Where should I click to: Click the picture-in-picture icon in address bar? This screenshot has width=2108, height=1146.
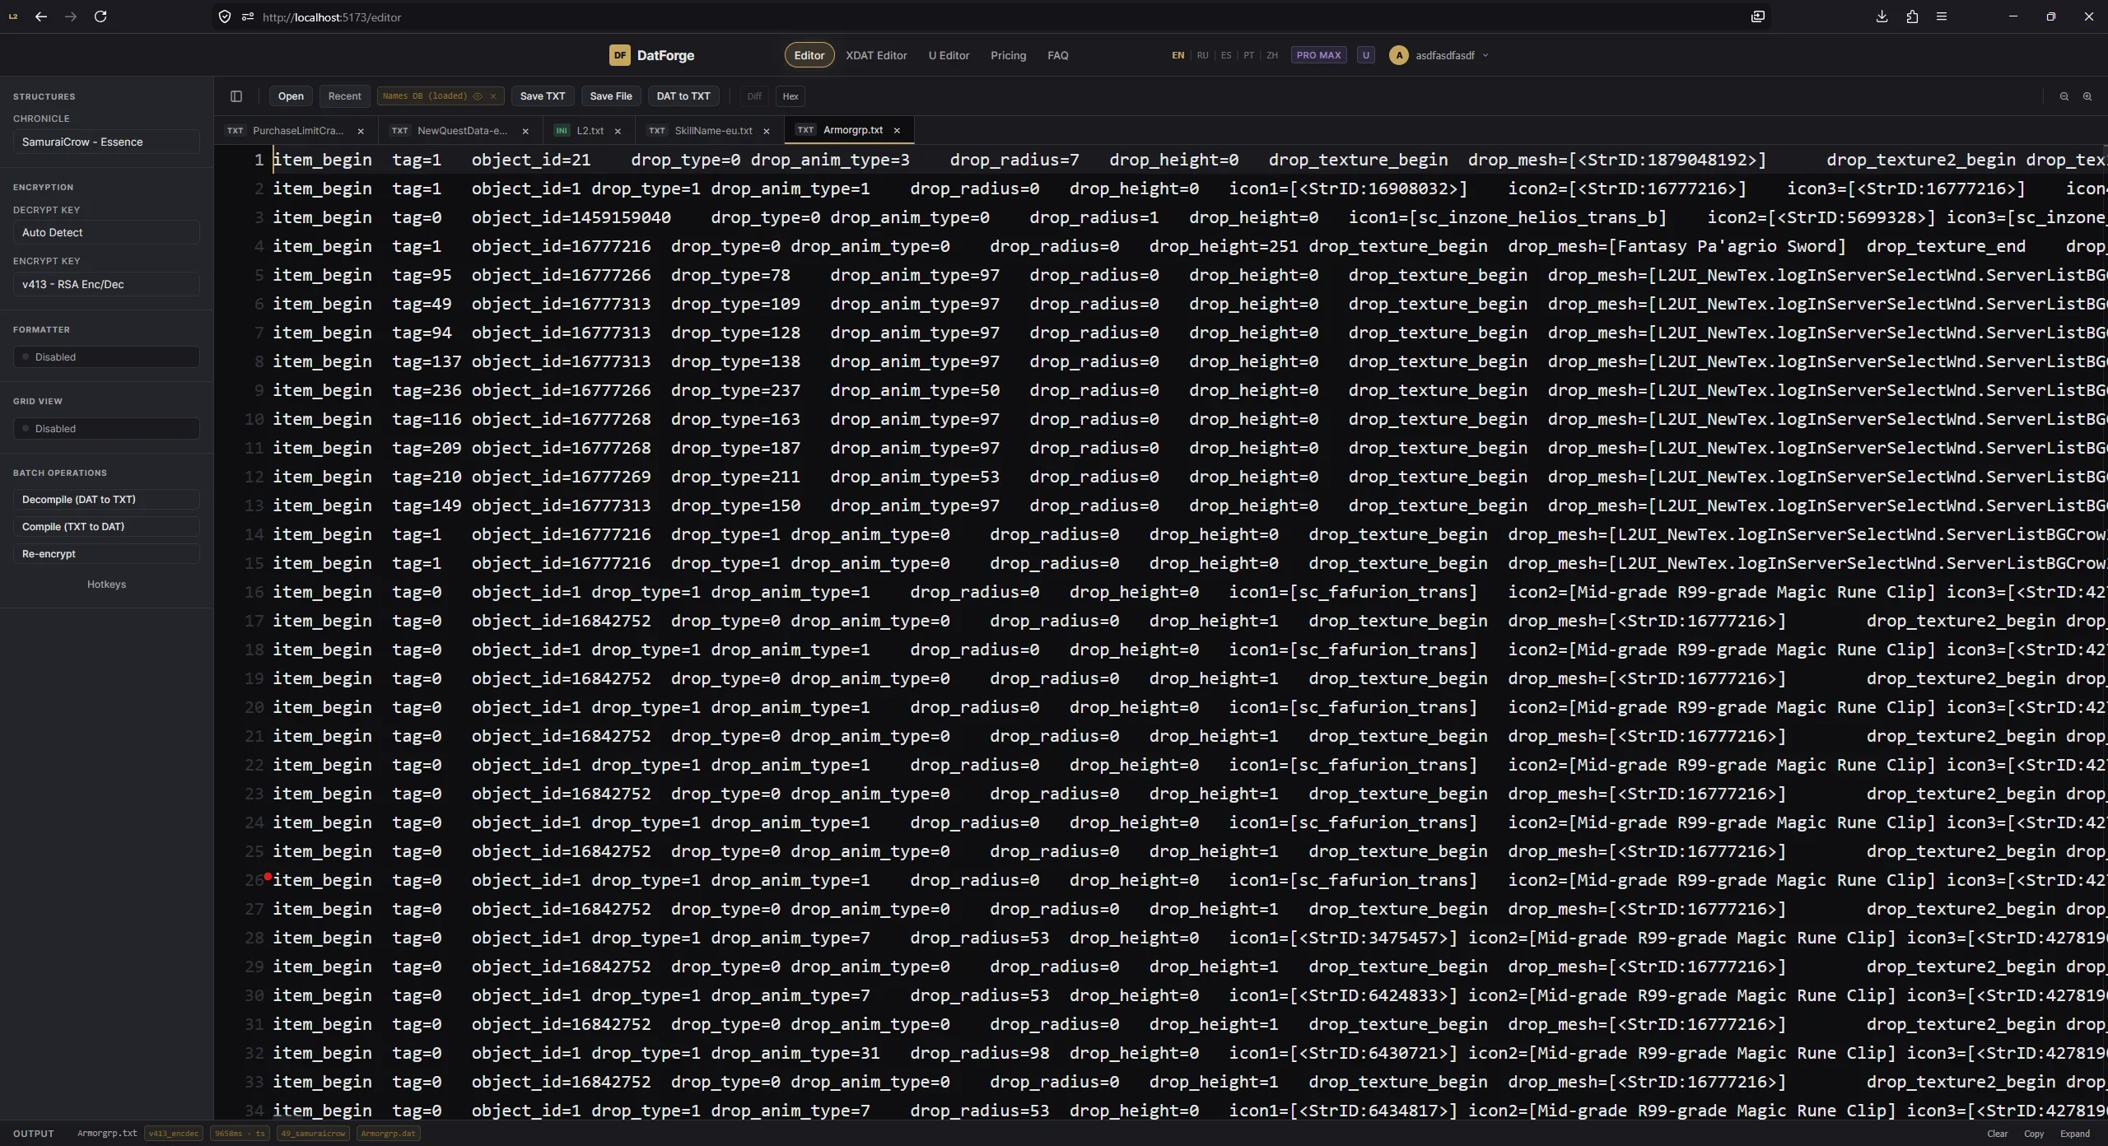pyautogui.click(x=1758, y=16)
